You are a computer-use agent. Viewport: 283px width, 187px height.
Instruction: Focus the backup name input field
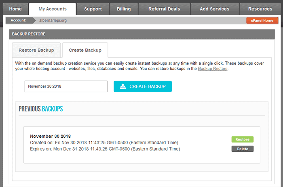point(66,86)
